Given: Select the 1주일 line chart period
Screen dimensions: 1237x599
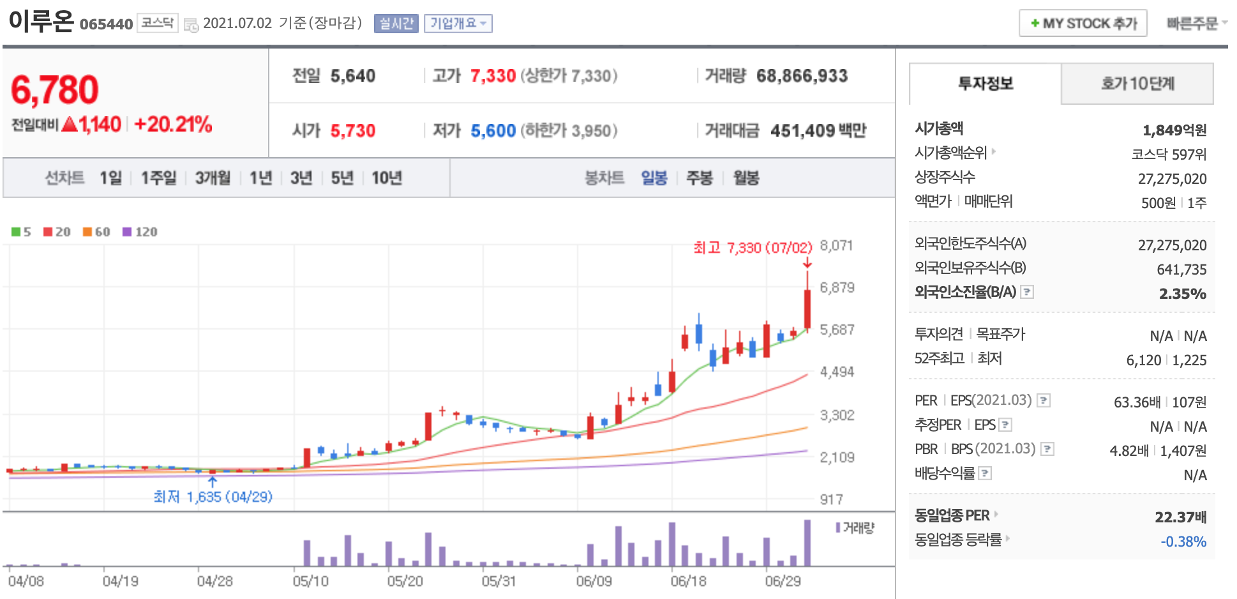Looking at the screenshot, I should pyautogui.click(x=158, y=178).
